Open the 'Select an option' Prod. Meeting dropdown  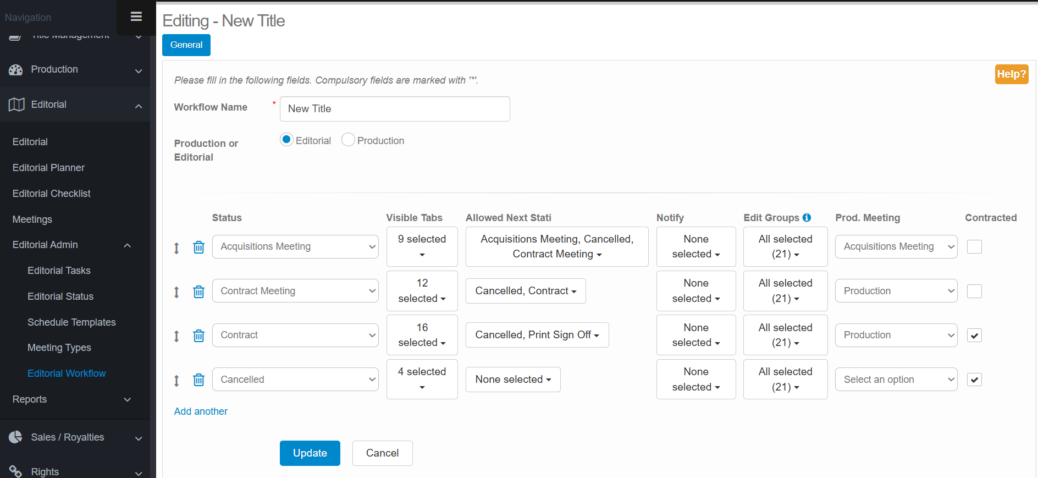[896, 380]
